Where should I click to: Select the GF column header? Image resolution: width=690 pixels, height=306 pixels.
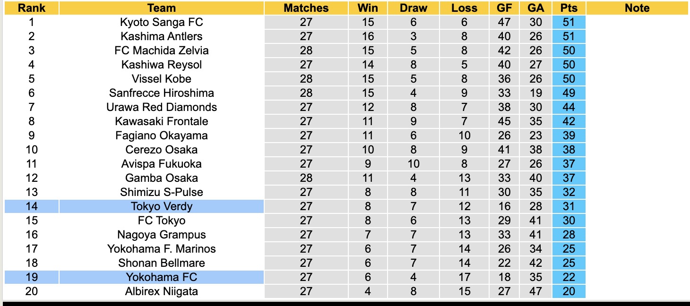coord(504,8)
